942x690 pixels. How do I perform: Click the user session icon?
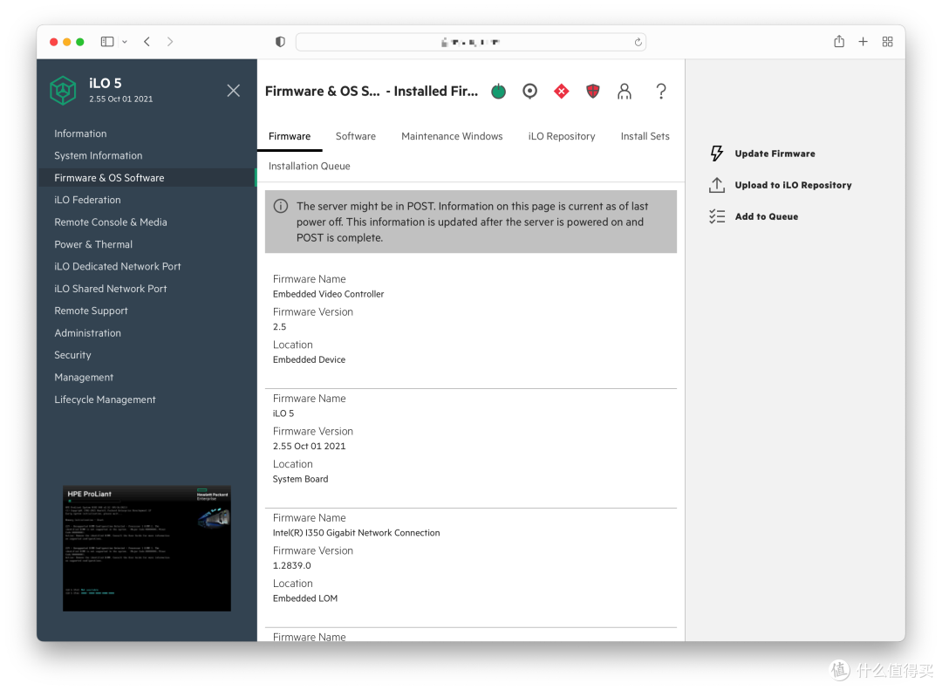pos(625,91)
